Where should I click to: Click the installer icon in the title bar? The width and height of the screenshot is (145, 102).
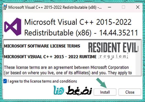(x=5, y=7)
